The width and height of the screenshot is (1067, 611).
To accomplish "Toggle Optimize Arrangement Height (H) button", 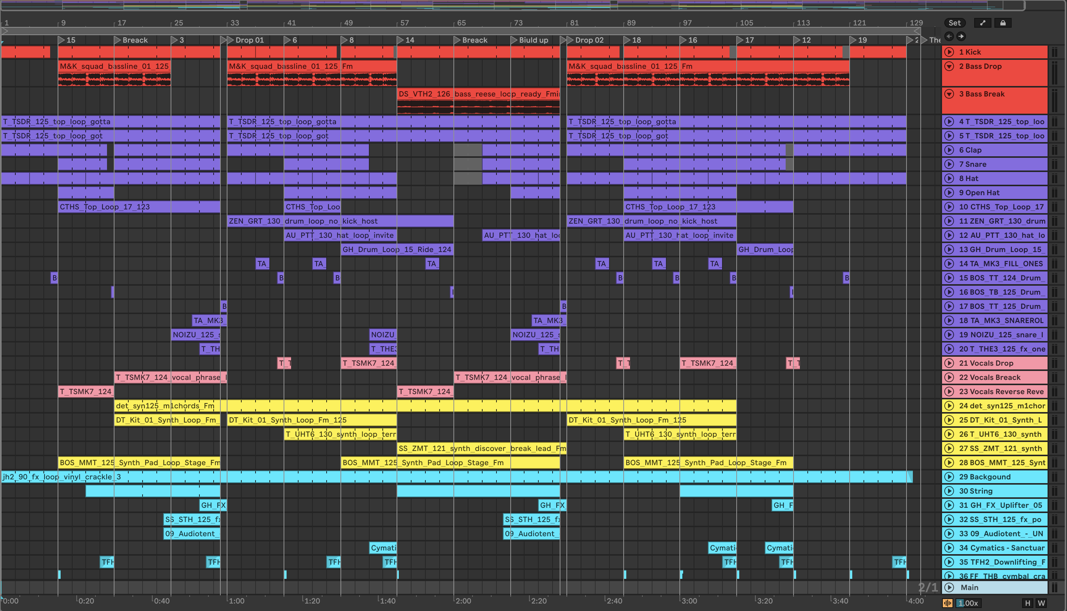I will point(1027,603).
